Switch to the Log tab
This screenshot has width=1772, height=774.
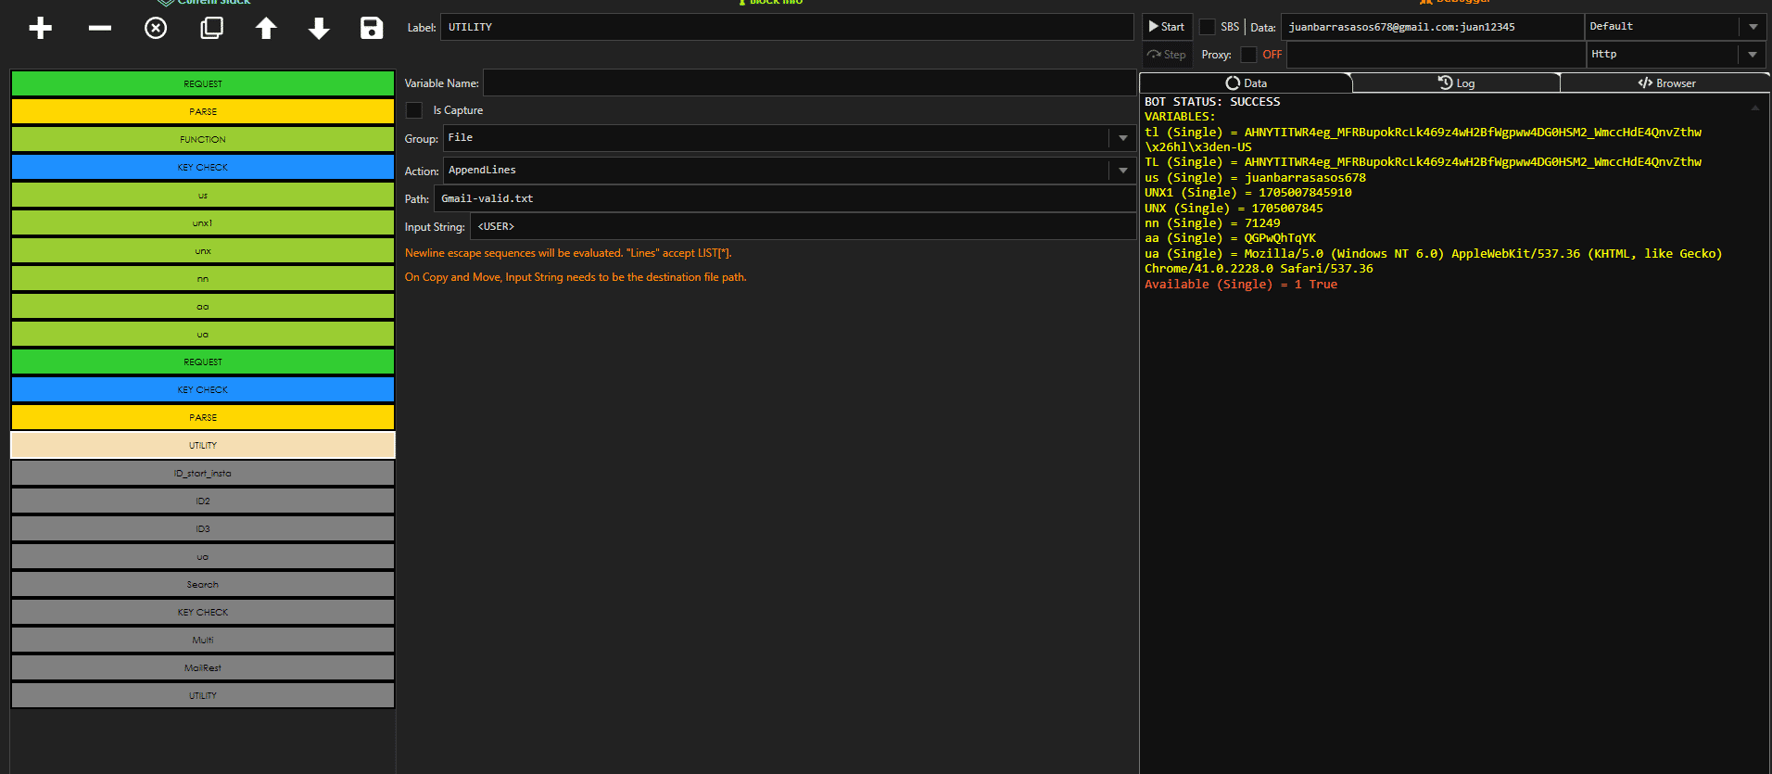[x=1456, y=83]
